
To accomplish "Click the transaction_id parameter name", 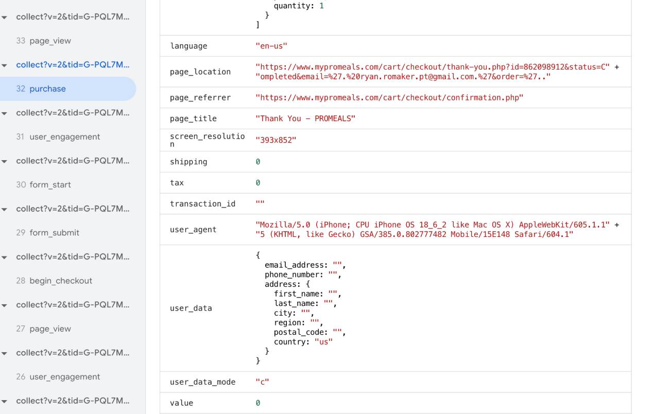I will pos(202,204).
